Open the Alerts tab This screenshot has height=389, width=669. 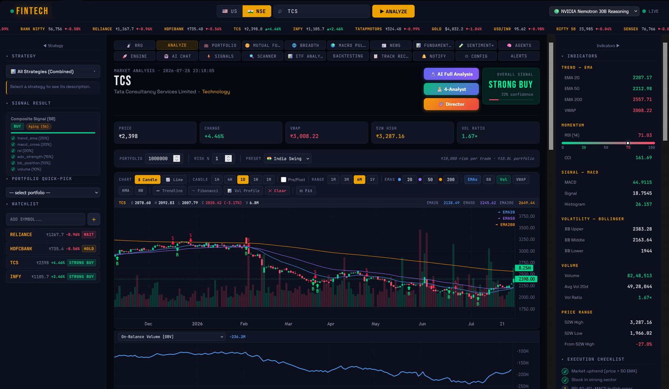point(519,56)
